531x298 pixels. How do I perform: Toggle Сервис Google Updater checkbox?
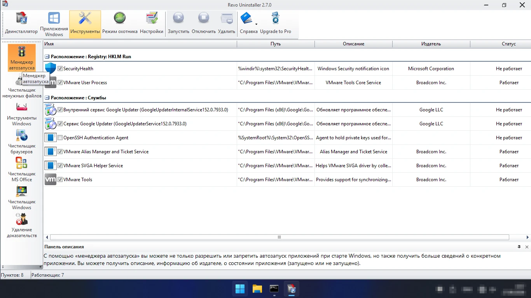tap(60, 124)
